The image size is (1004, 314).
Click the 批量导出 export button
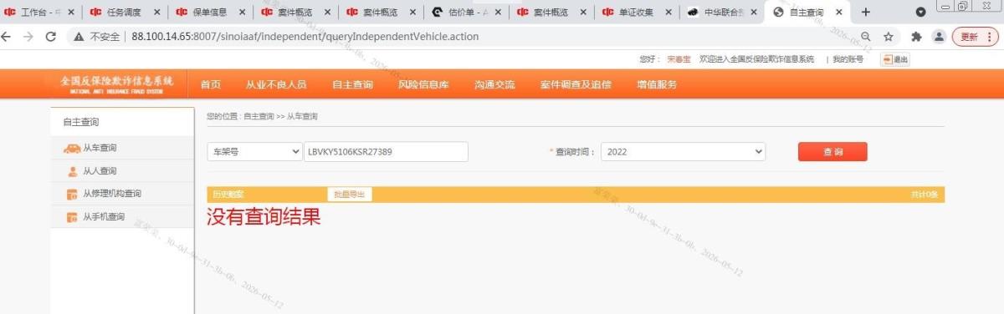(x=350, y=195)
